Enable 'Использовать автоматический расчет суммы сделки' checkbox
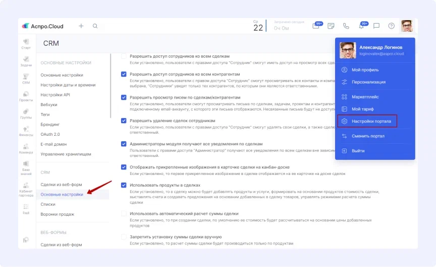The width and height of the screenshot is (436, 267). (124, 214)
